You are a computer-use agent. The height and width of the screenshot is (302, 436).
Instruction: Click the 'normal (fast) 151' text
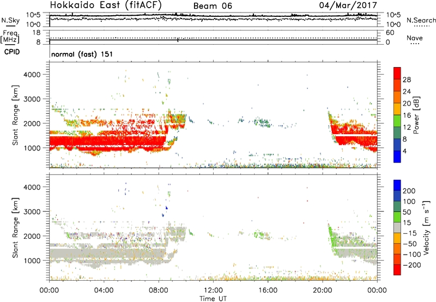[82, 54]
